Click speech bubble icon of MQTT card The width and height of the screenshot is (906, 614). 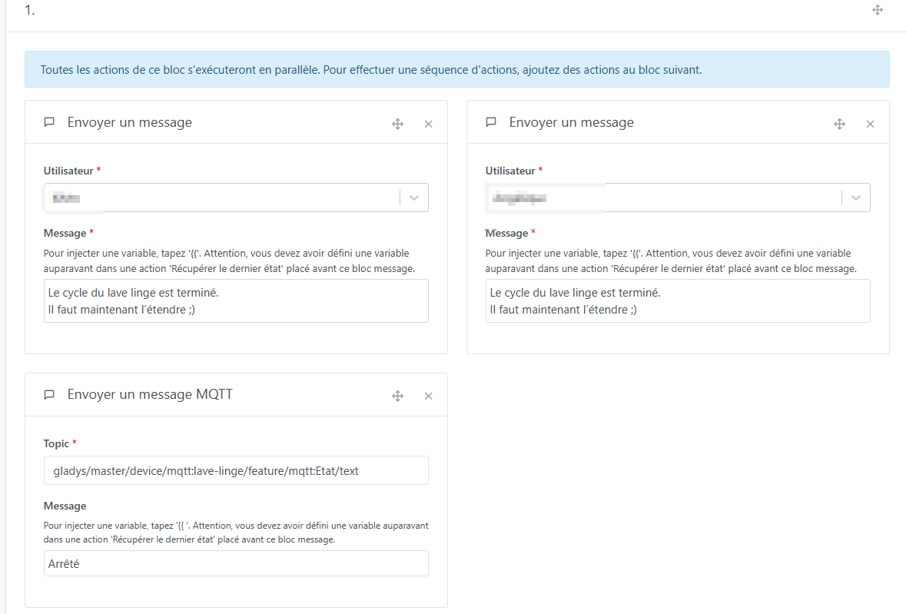tap(49, 395)
